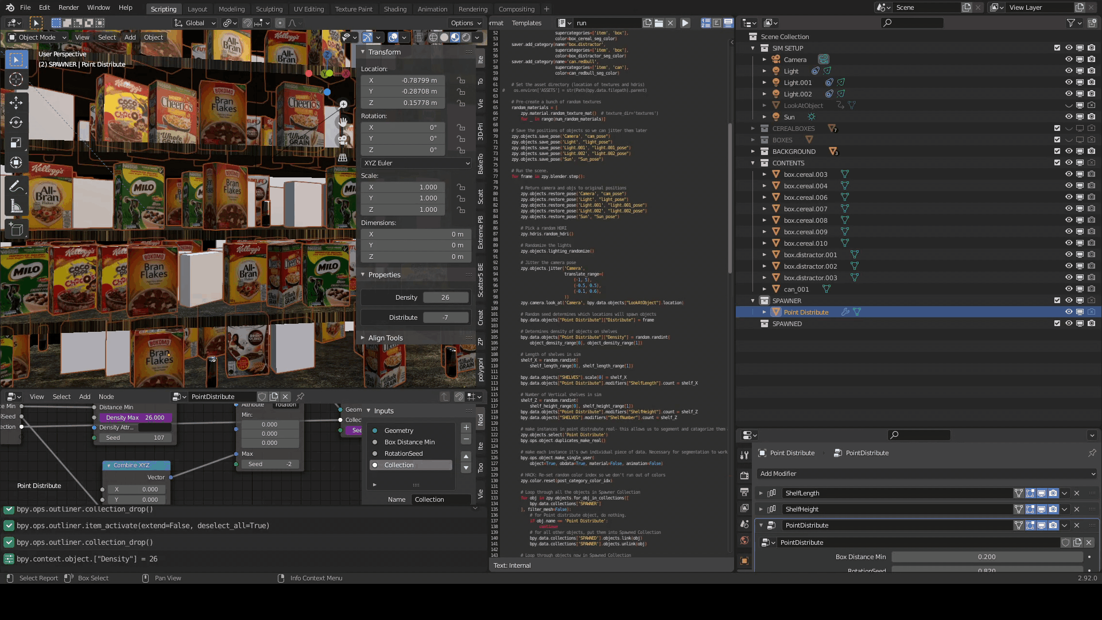Open XYZ Euler rotation mode dropdown

pos(416,163)
